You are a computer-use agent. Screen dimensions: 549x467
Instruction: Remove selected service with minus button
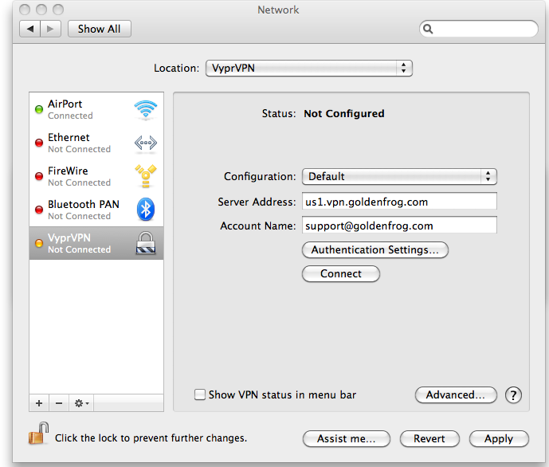59,403
